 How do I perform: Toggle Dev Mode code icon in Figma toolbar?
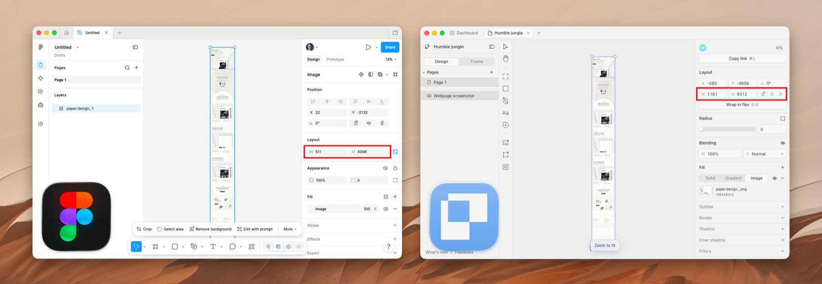(298, 247)
